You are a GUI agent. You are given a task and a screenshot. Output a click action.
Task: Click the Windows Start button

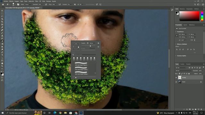coord(2,113)
